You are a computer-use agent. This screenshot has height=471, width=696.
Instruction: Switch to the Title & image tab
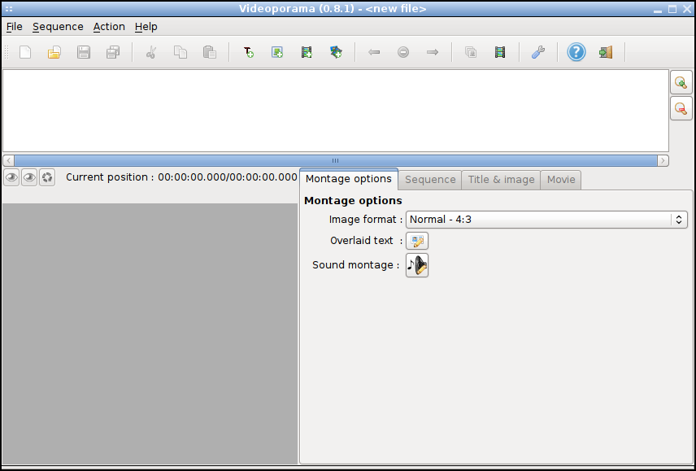[x=501, y=180]
